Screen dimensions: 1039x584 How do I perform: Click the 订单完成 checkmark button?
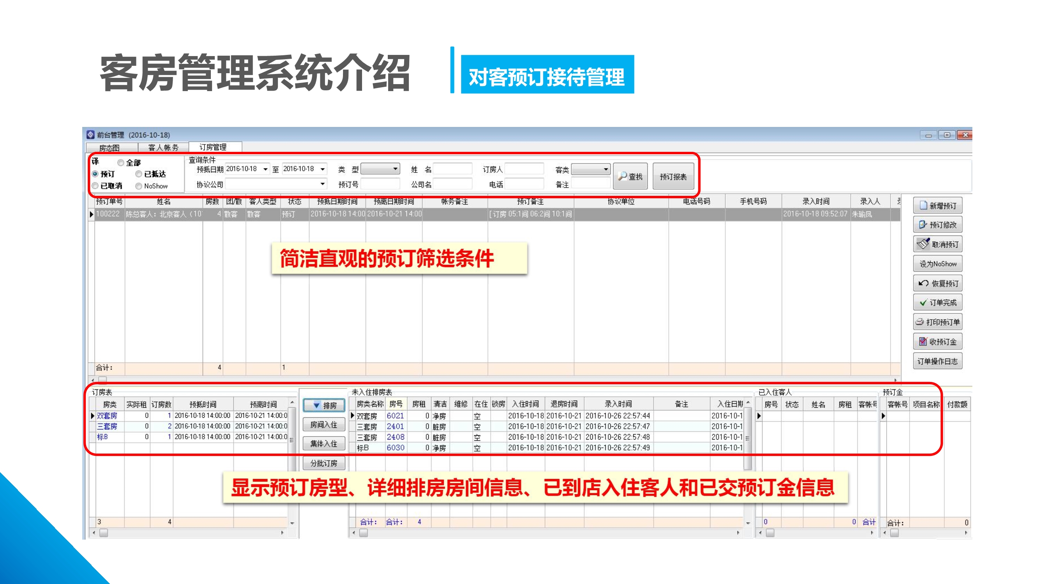click(x=937, y=303)
